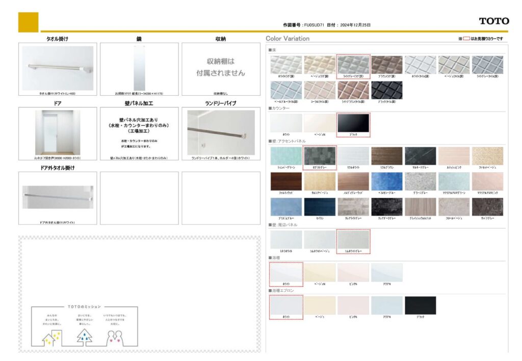Click the Color Variation heading
The height and width of the screenshot is (361, 522).
[x=288, y=39]
